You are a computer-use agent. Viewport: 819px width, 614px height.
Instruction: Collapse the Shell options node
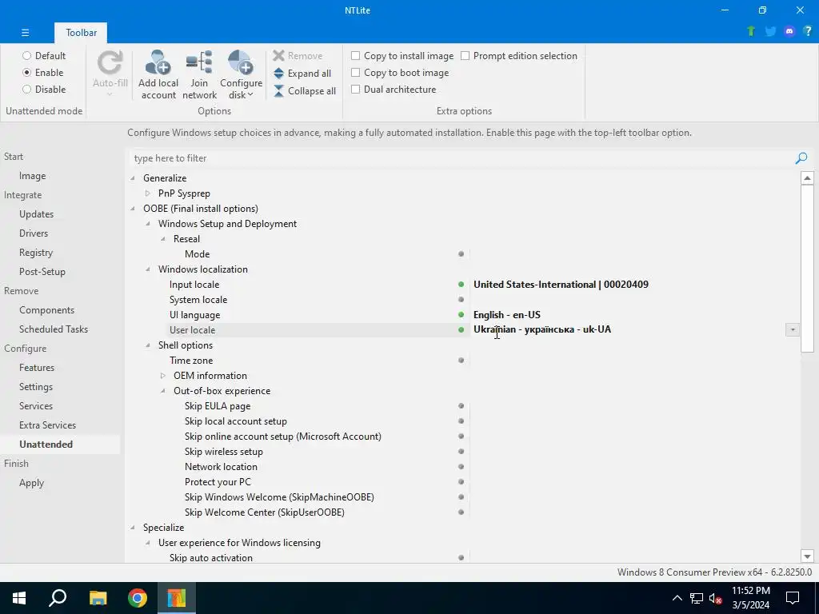click(x=148, y=345)
